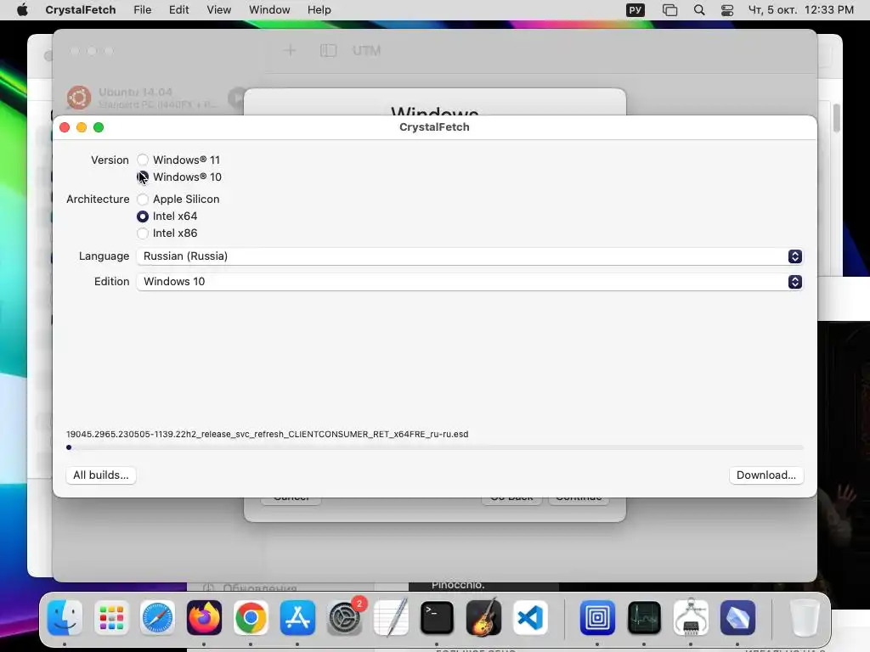Image resolution: width=870 pixels, height=652 pixels.
Task: Open UTM from the Dock
Action: (x=597, y=618)
